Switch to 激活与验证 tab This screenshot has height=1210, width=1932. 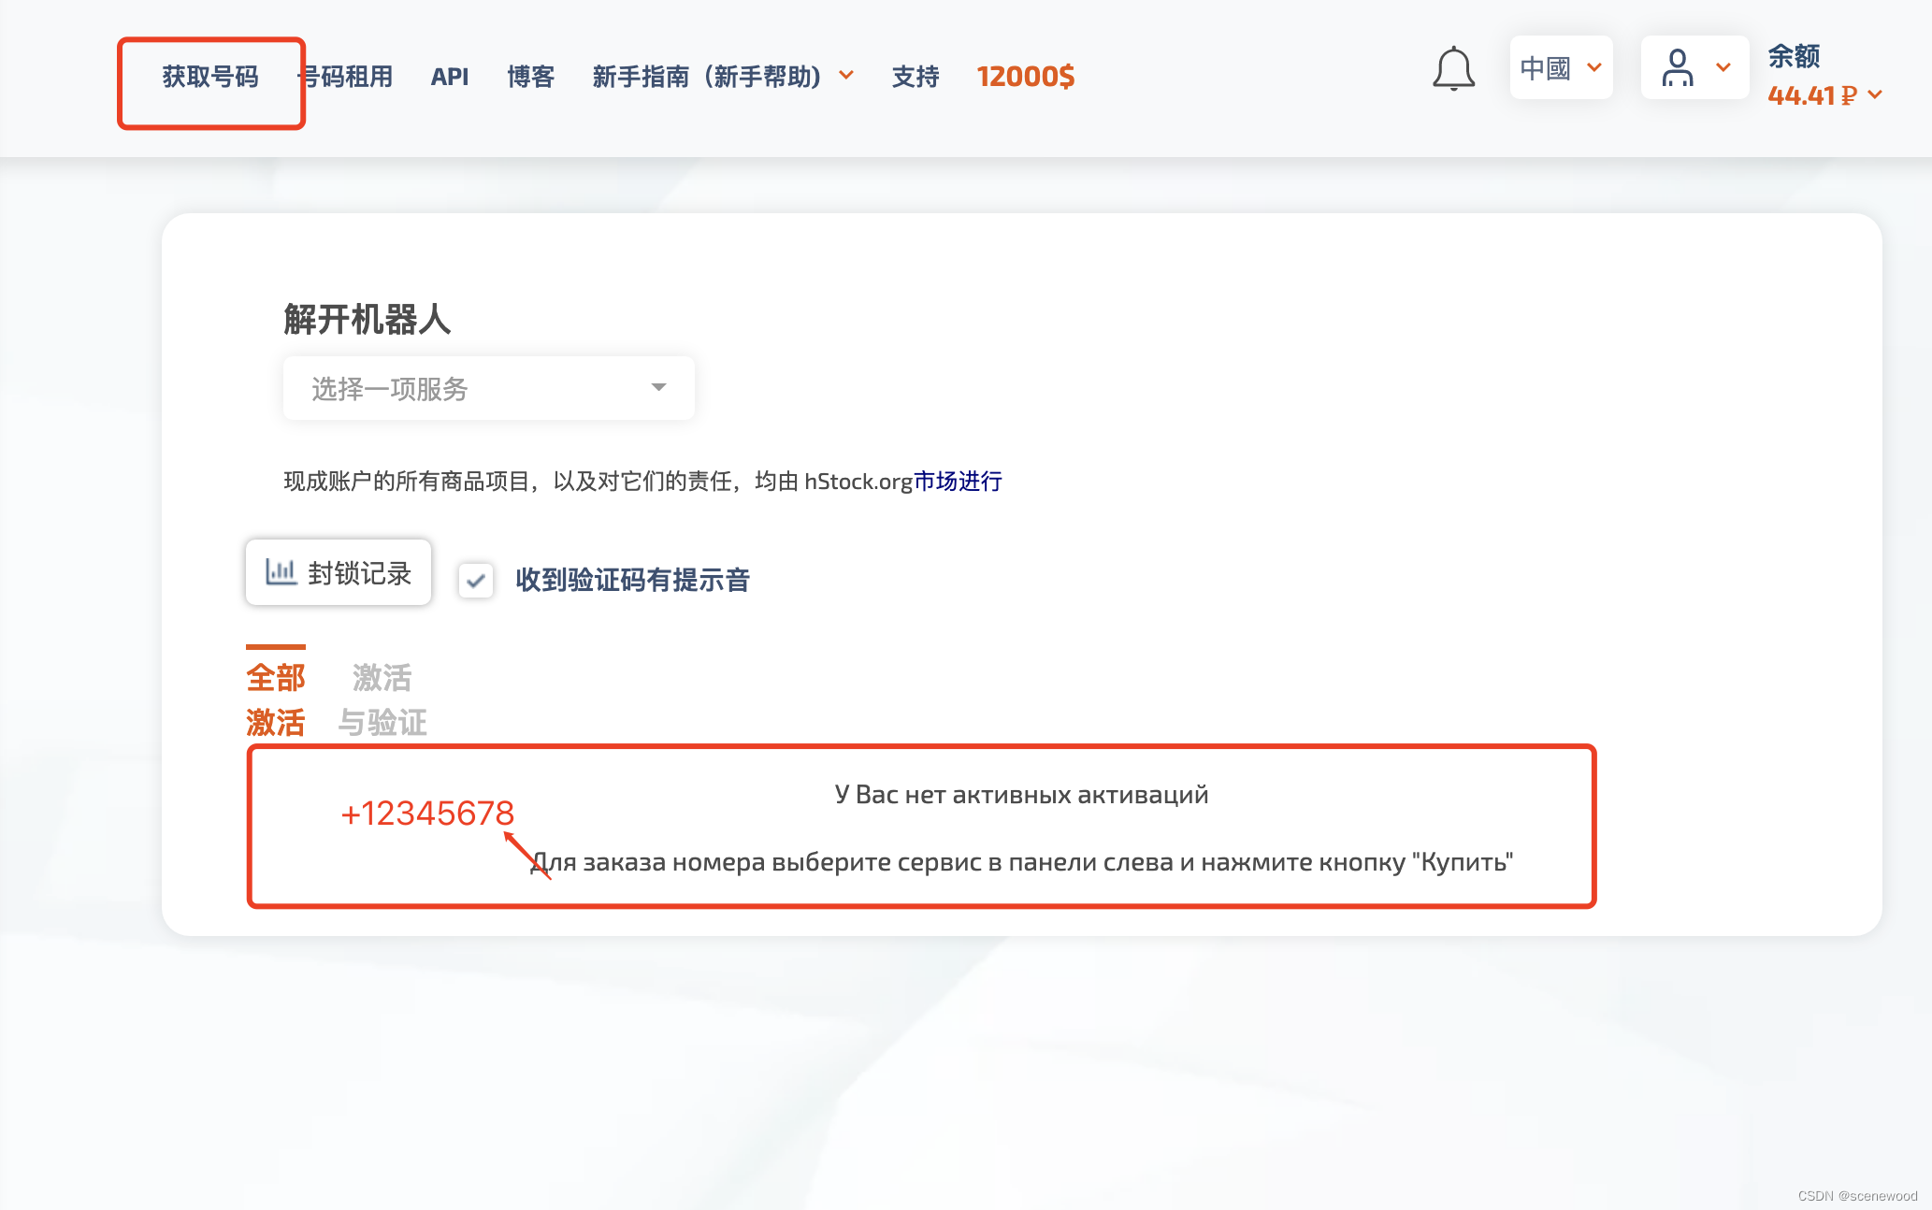(x=382, y=699)
